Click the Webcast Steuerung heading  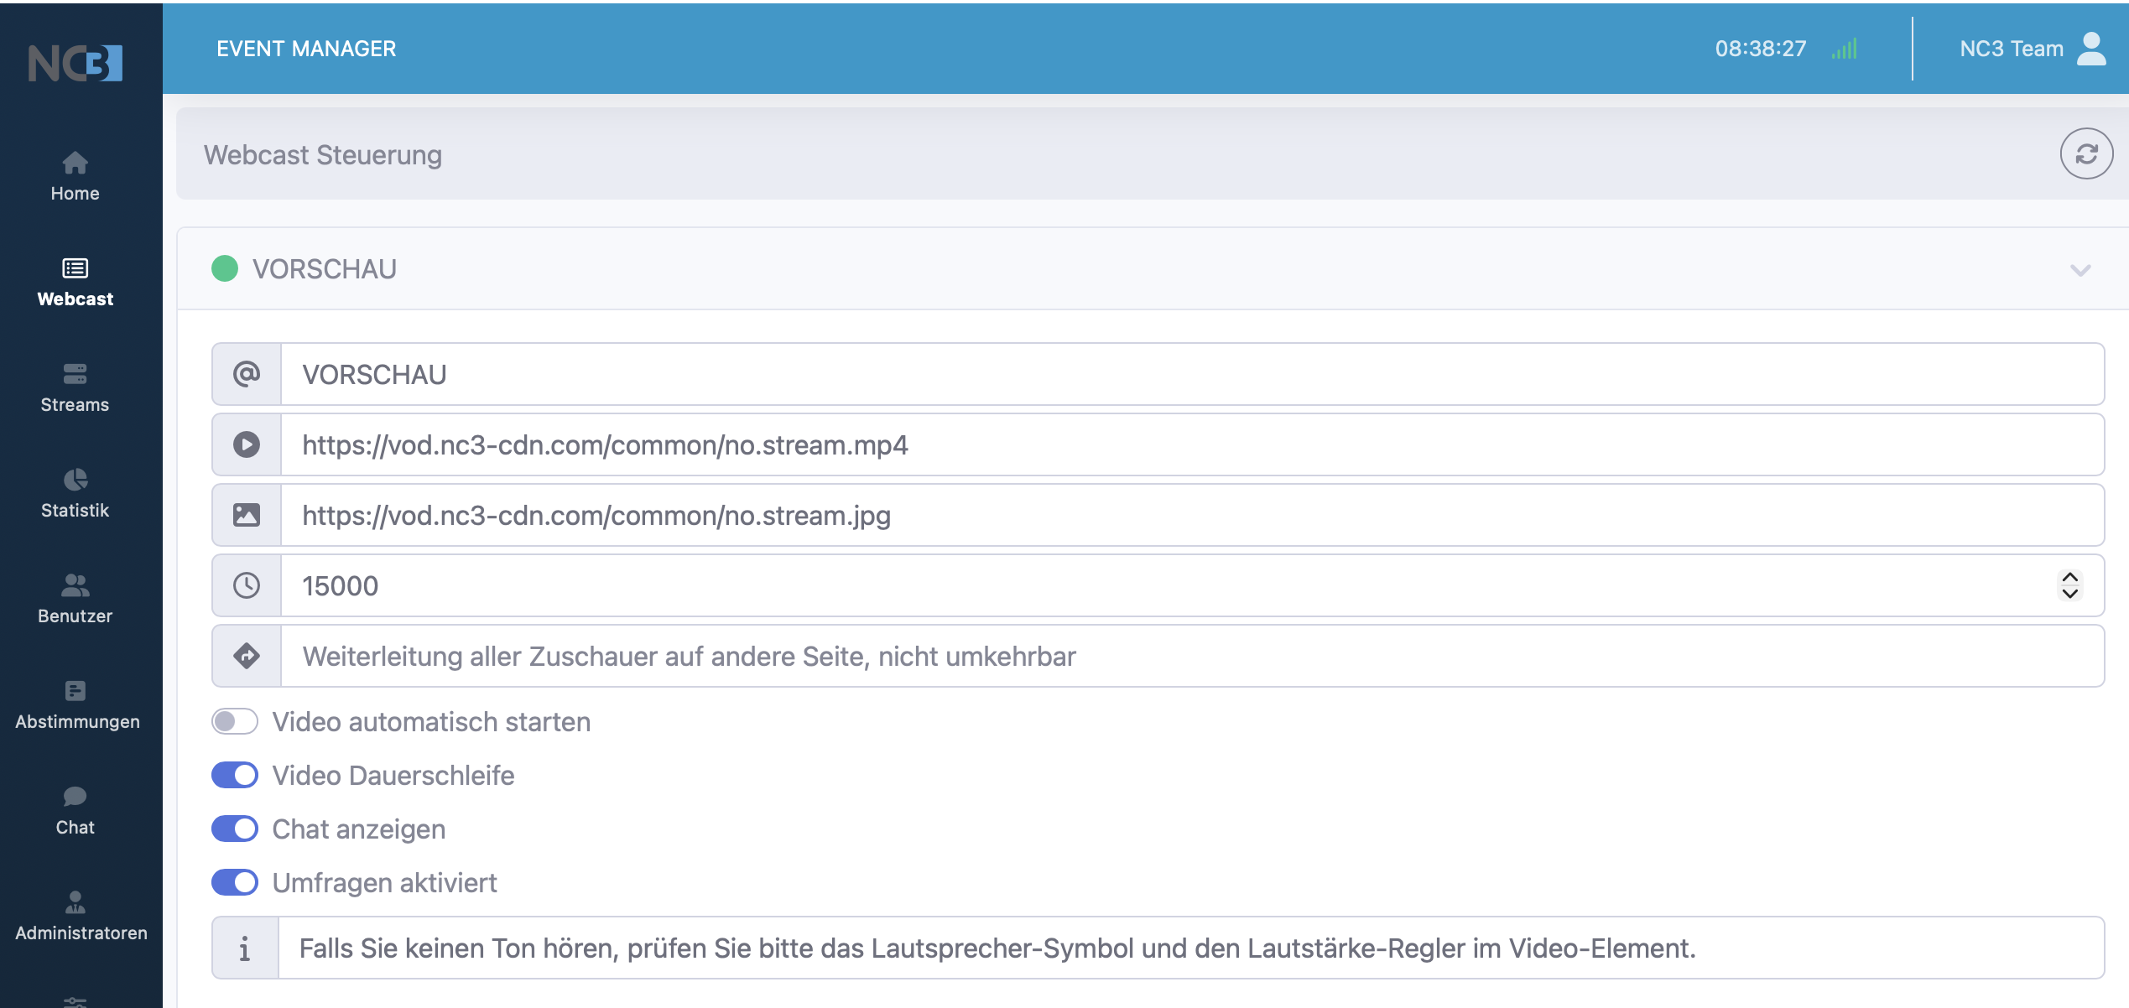click(x=323, y=155)
